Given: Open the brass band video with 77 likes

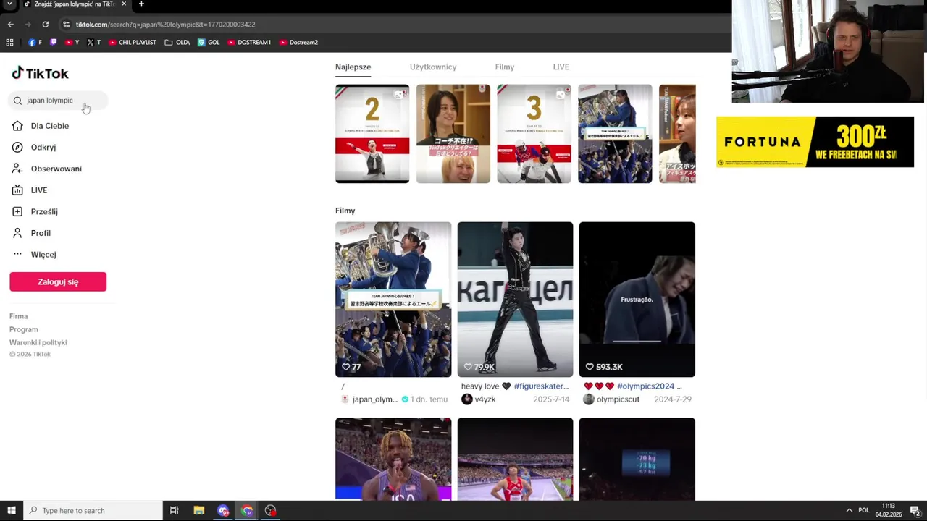Looking at the screenshot, I should [x=393, y=300].
